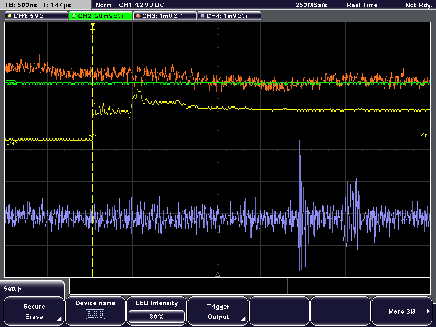Click the C1 ground reference marker
Viewport: 436px width, 327px height.
click(x=11, y=143)
